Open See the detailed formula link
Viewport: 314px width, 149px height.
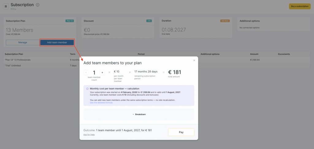point(101,103)
